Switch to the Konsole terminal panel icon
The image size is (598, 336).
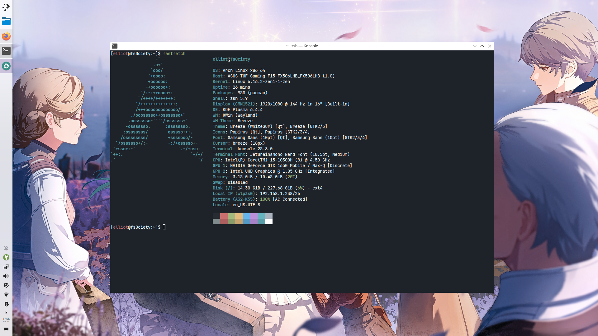pos(6,51)
